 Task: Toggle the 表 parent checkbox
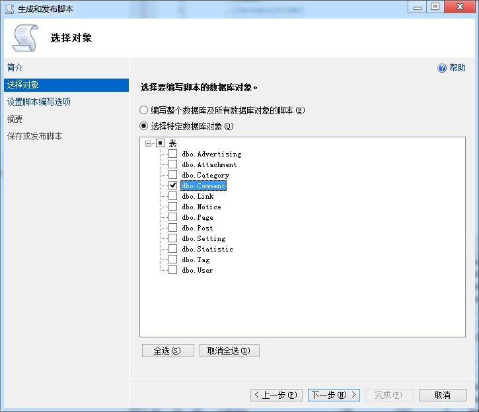pyautogui.click(x=160, y=143)
